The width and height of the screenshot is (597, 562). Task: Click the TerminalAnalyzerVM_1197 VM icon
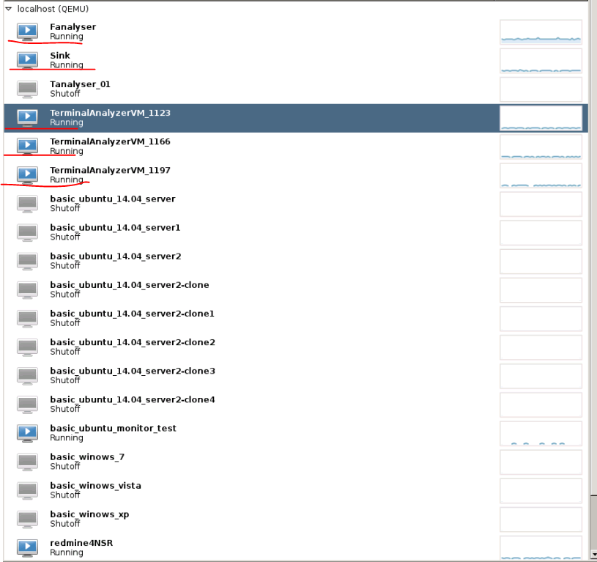tap(27, 175)
